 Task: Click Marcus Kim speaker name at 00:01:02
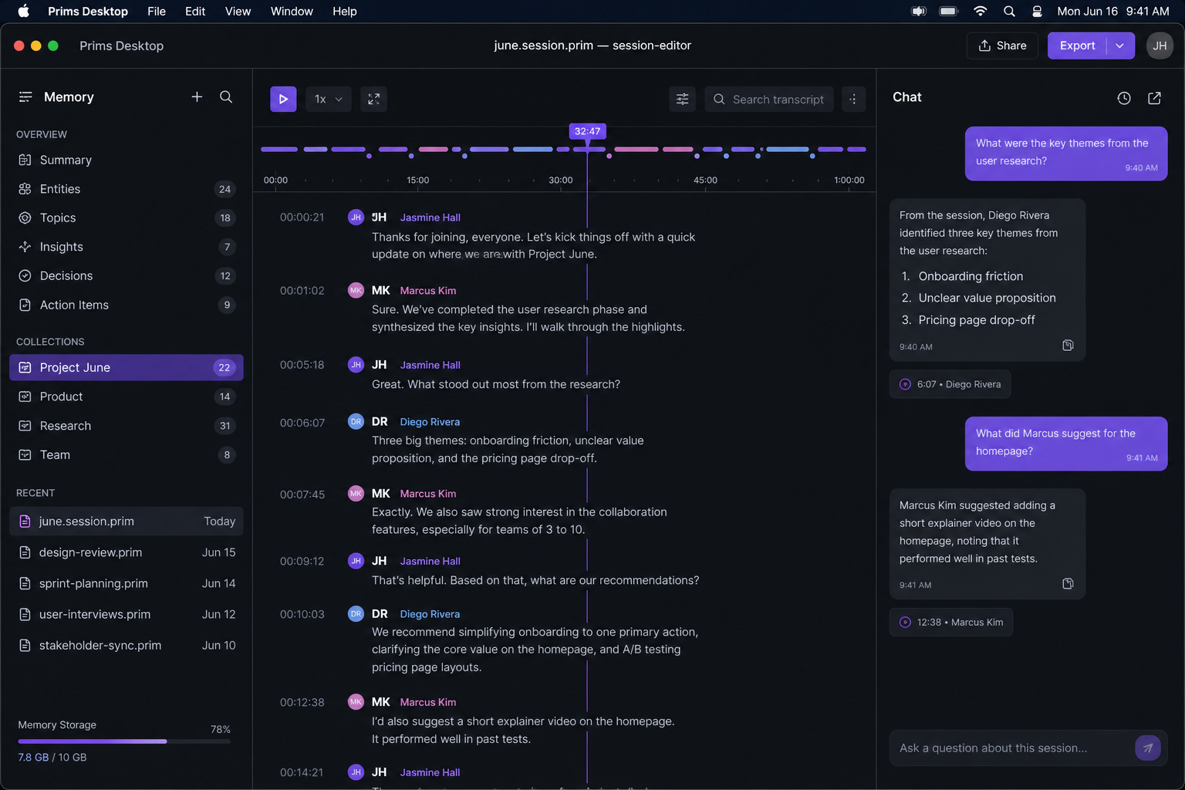428,291
